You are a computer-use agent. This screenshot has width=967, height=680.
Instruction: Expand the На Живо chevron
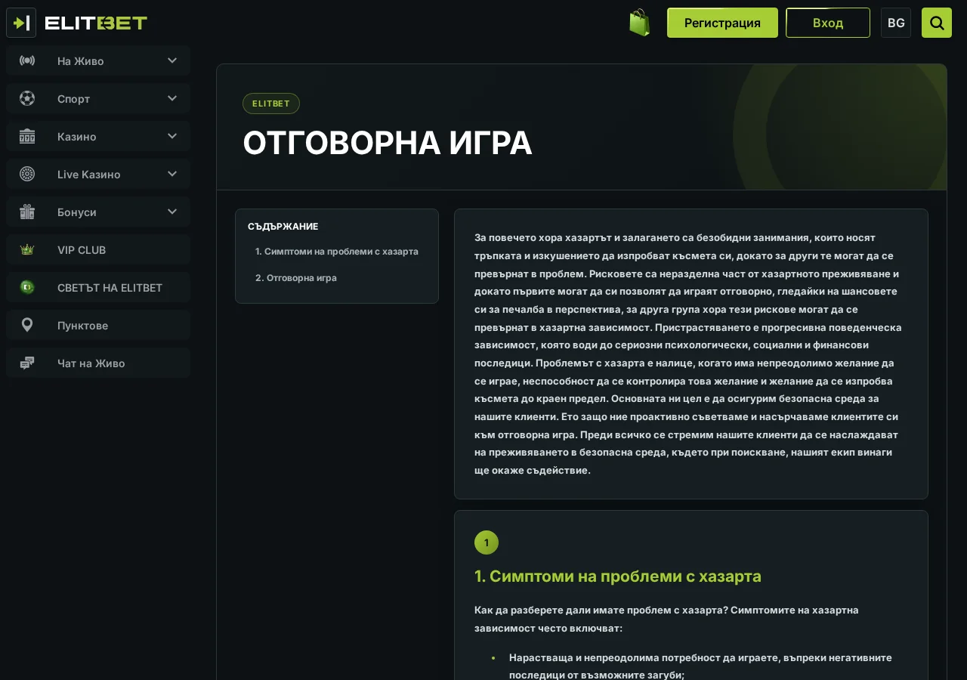coord(172,60)
